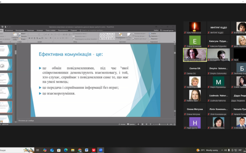Viewport: 246px width, 153px height.
Task: Click the volume icon in system tray
Action: 226,150
